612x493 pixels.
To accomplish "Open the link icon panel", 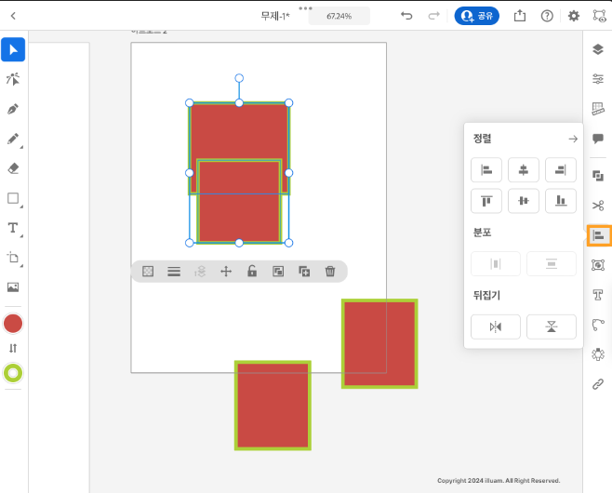I will pos(597,384).
